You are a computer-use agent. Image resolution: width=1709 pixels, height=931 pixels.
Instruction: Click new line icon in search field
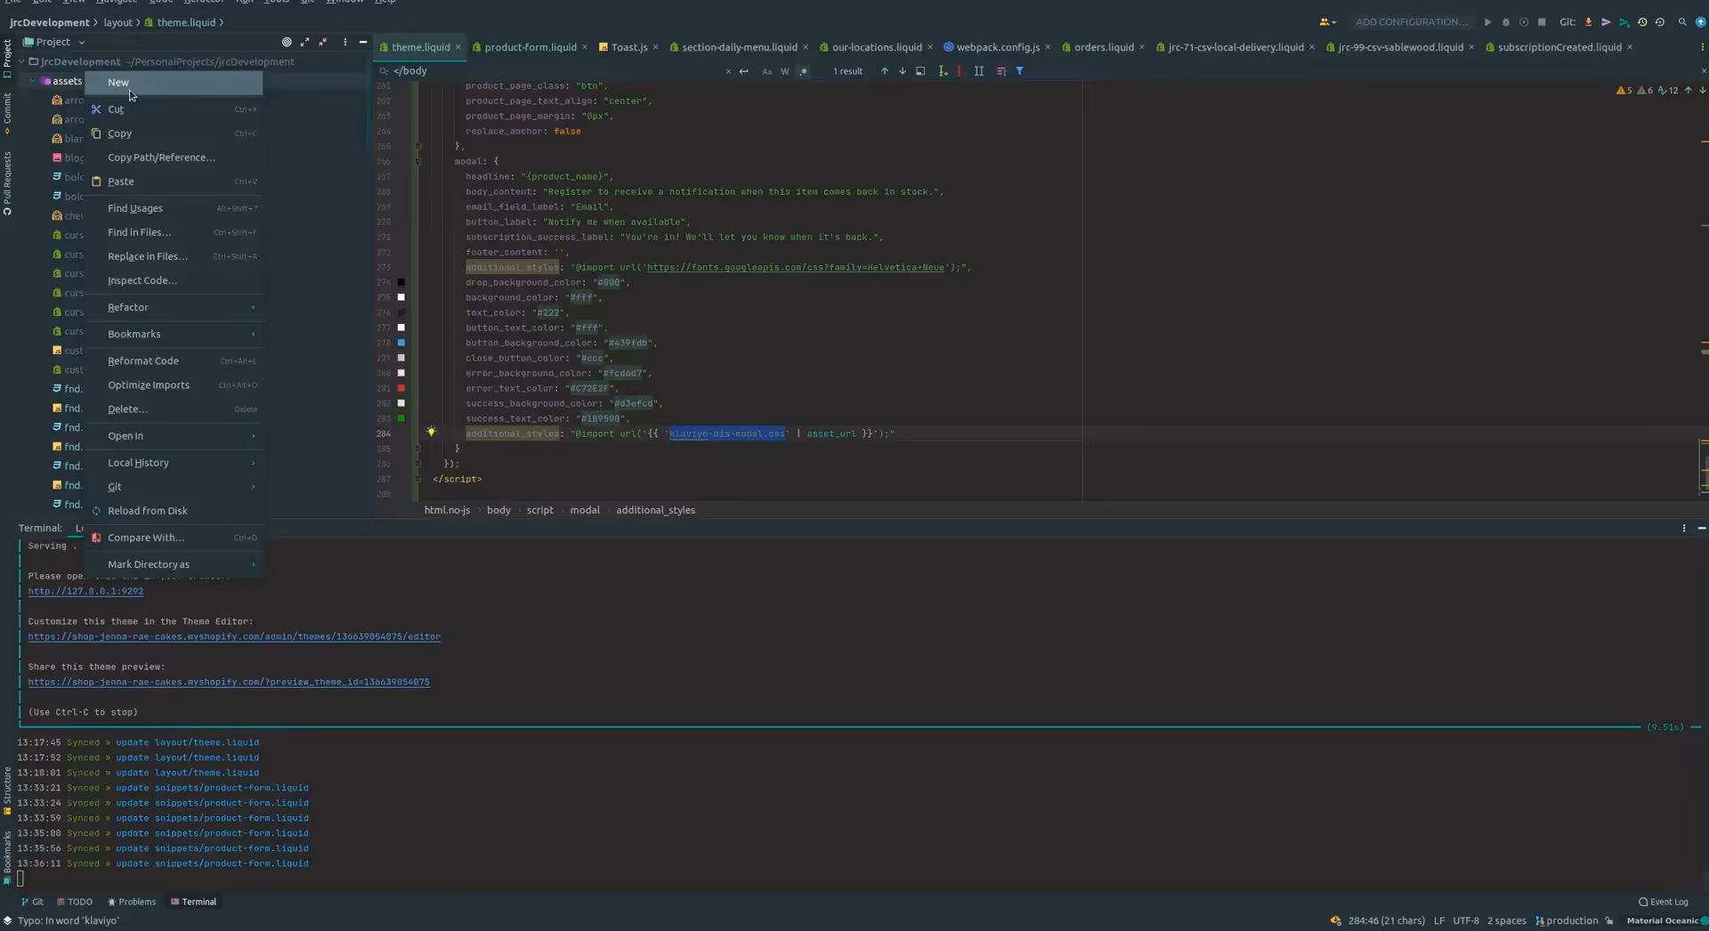[744, 71]
